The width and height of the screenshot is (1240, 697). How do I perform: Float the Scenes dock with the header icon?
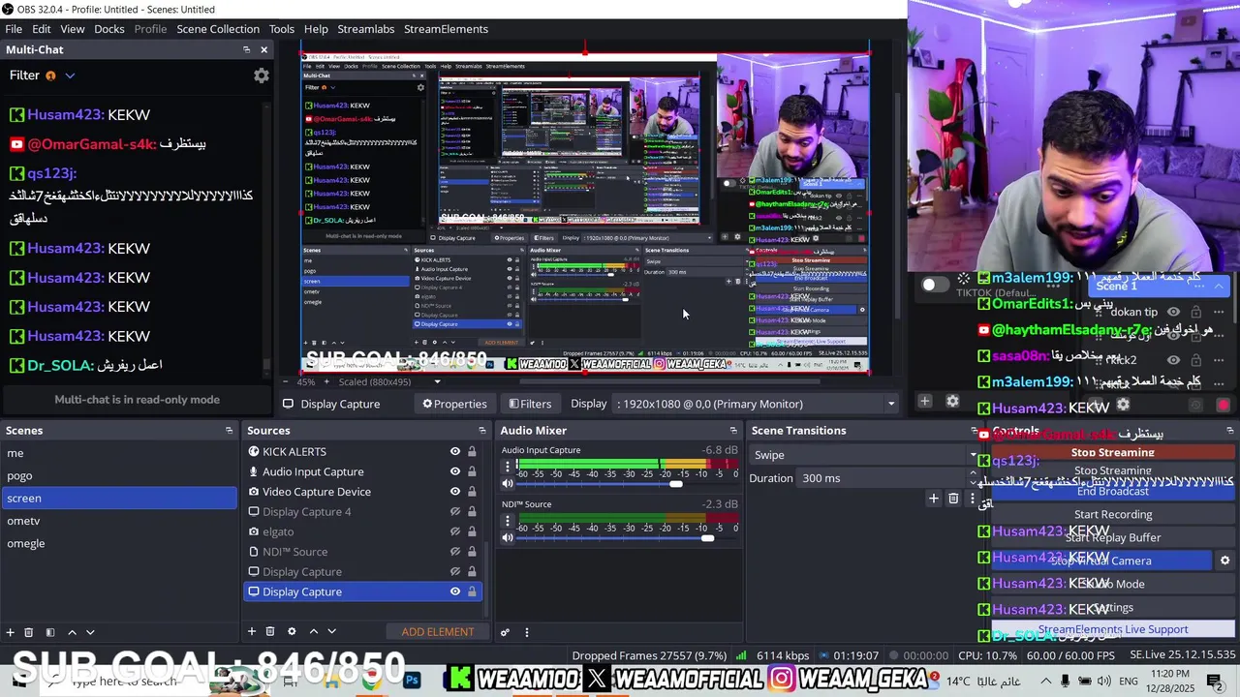coord(230,431)
